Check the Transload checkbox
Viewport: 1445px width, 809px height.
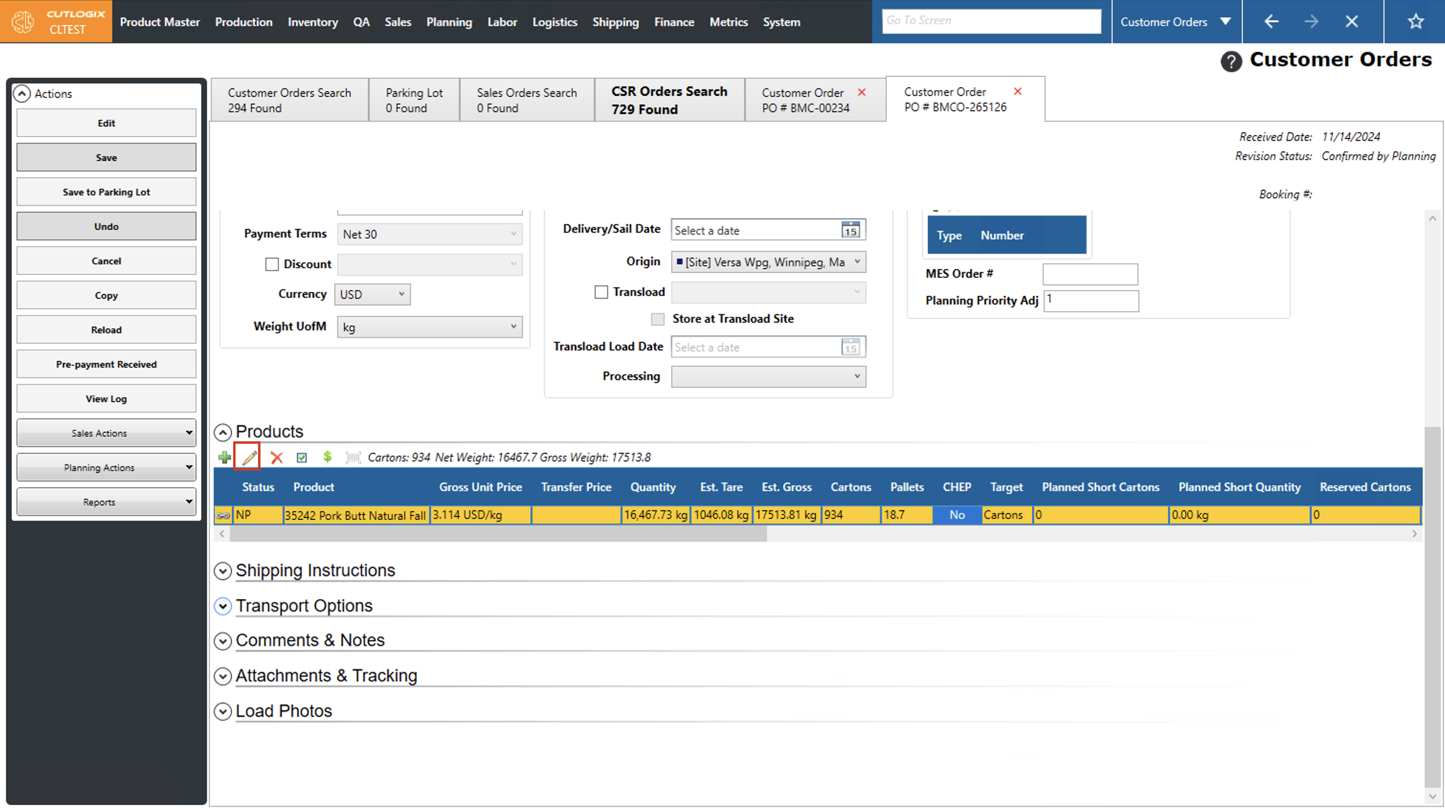pyautogui.click(x=601, y=292)
